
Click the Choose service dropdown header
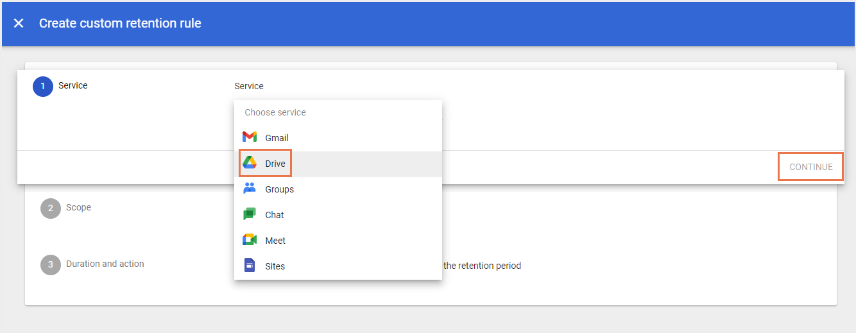(x=275, y=112)
